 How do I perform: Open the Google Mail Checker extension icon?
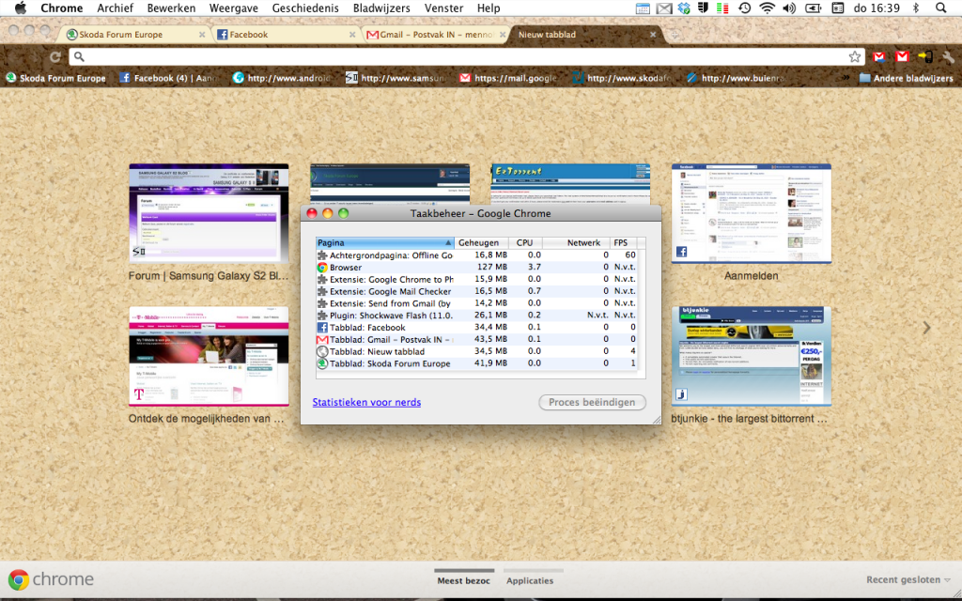click(x=902, y=57)
